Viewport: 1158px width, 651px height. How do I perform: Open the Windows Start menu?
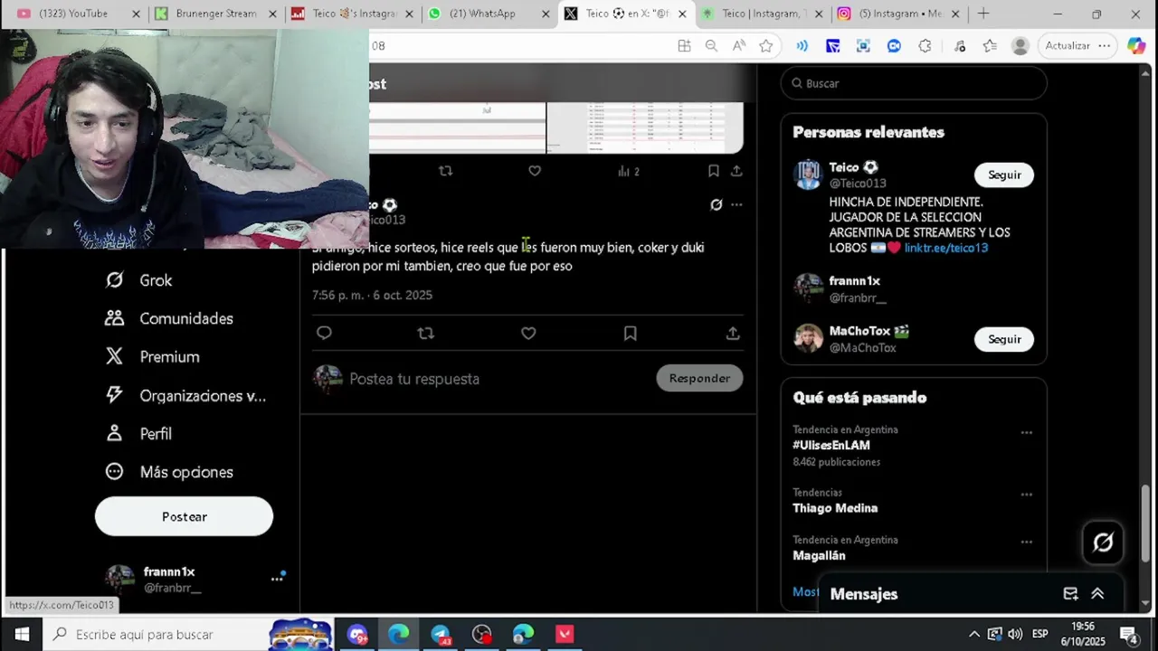click(21, 634)
